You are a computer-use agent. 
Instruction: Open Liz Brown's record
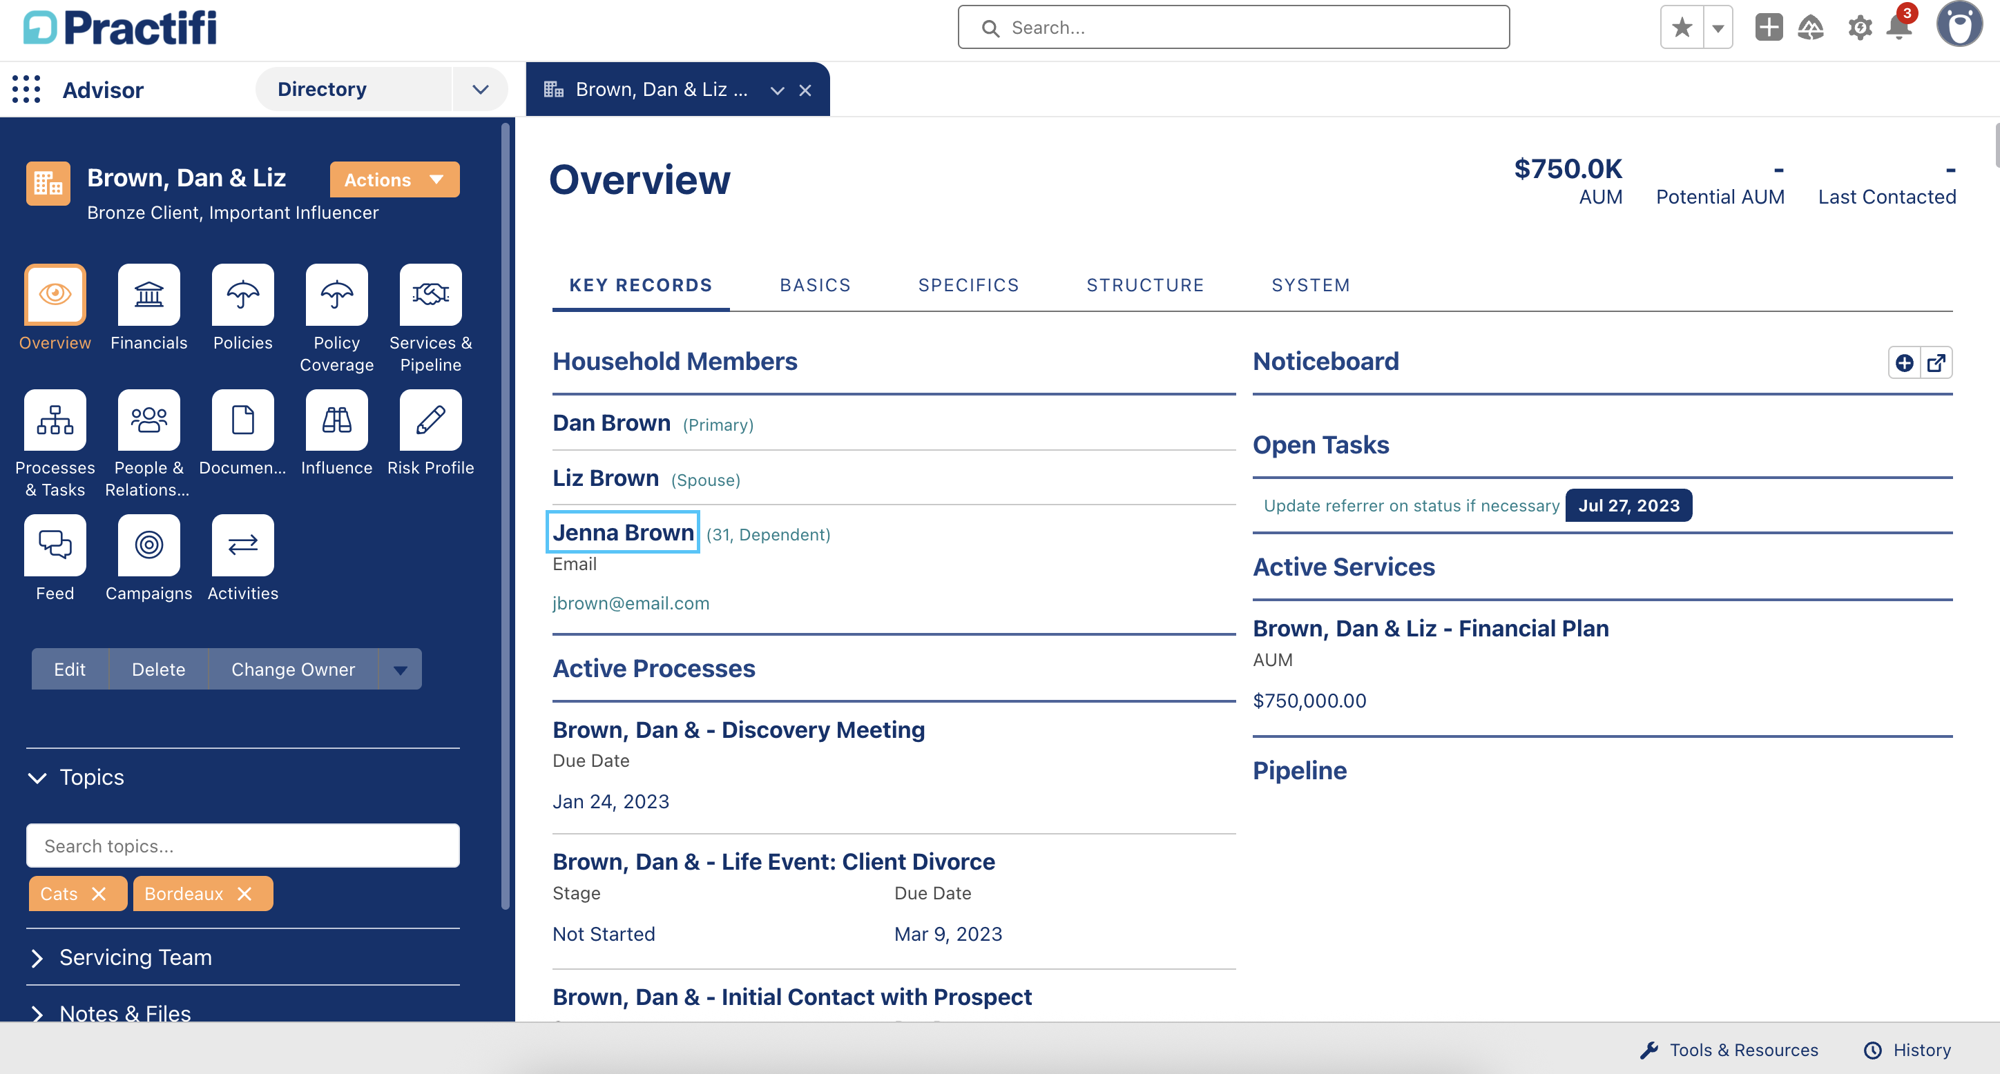pos(606,478)
